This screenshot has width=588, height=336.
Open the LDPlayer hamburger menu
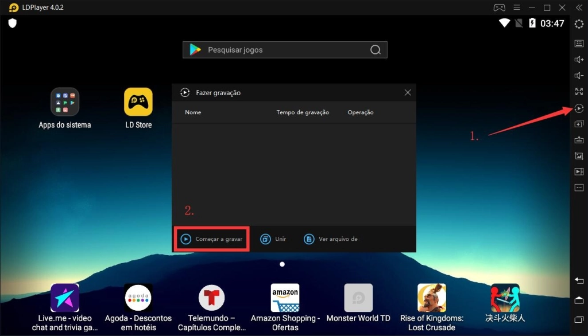tap(517, 7)
